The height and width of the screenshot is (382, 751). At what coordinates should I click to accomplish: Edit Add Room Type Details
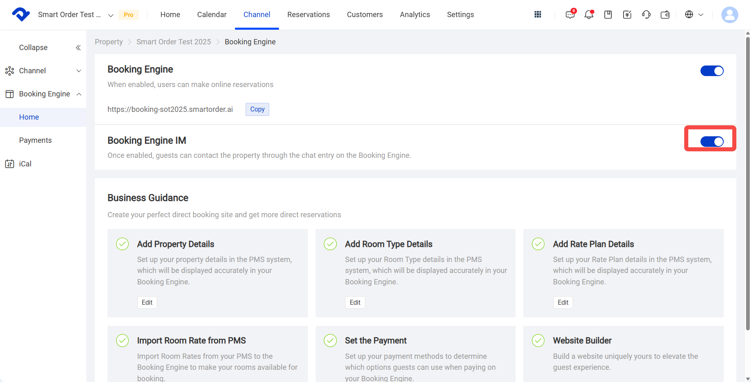tap(355, 302)
